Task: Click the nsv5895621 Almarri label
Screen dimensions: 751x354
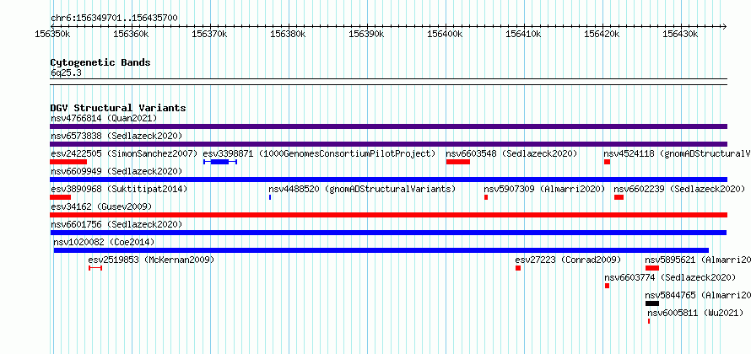Action: 698,260
